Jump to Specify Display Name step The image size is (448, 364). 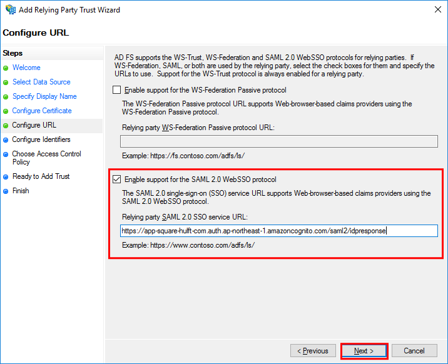coord(44,96)
